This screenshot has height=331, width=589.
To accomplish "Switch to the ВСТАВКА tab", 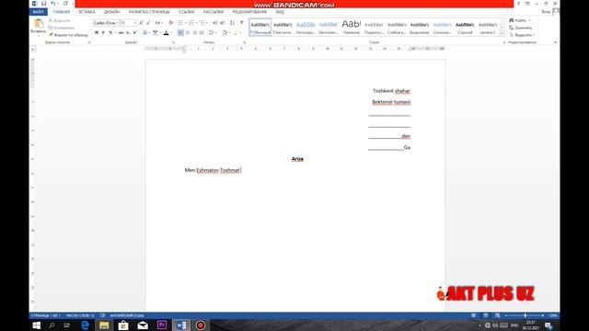I will pos(87,12).
